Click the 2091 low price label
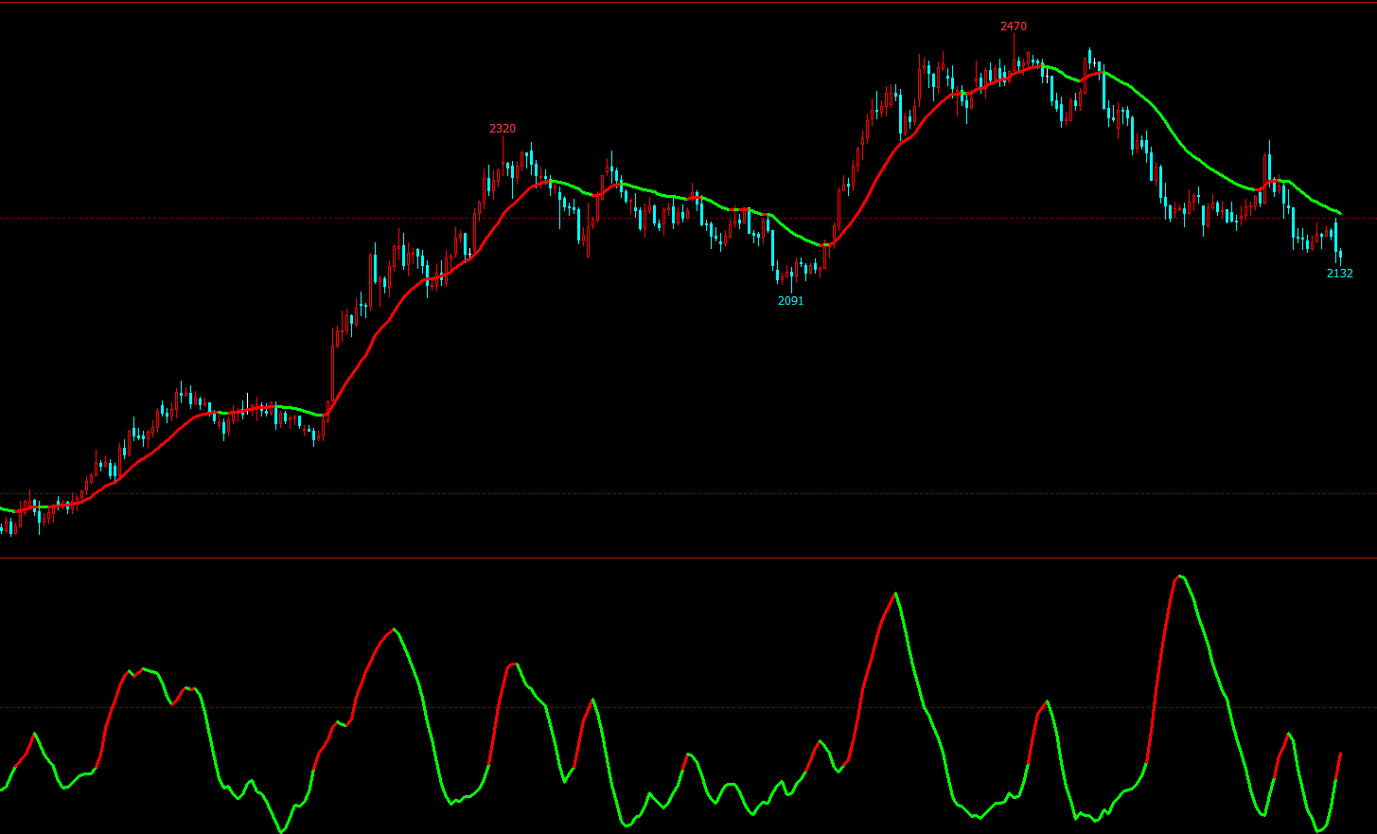The height and width of the screenshot is (834, 1377). pyautogui.click(x=790, y=301)
